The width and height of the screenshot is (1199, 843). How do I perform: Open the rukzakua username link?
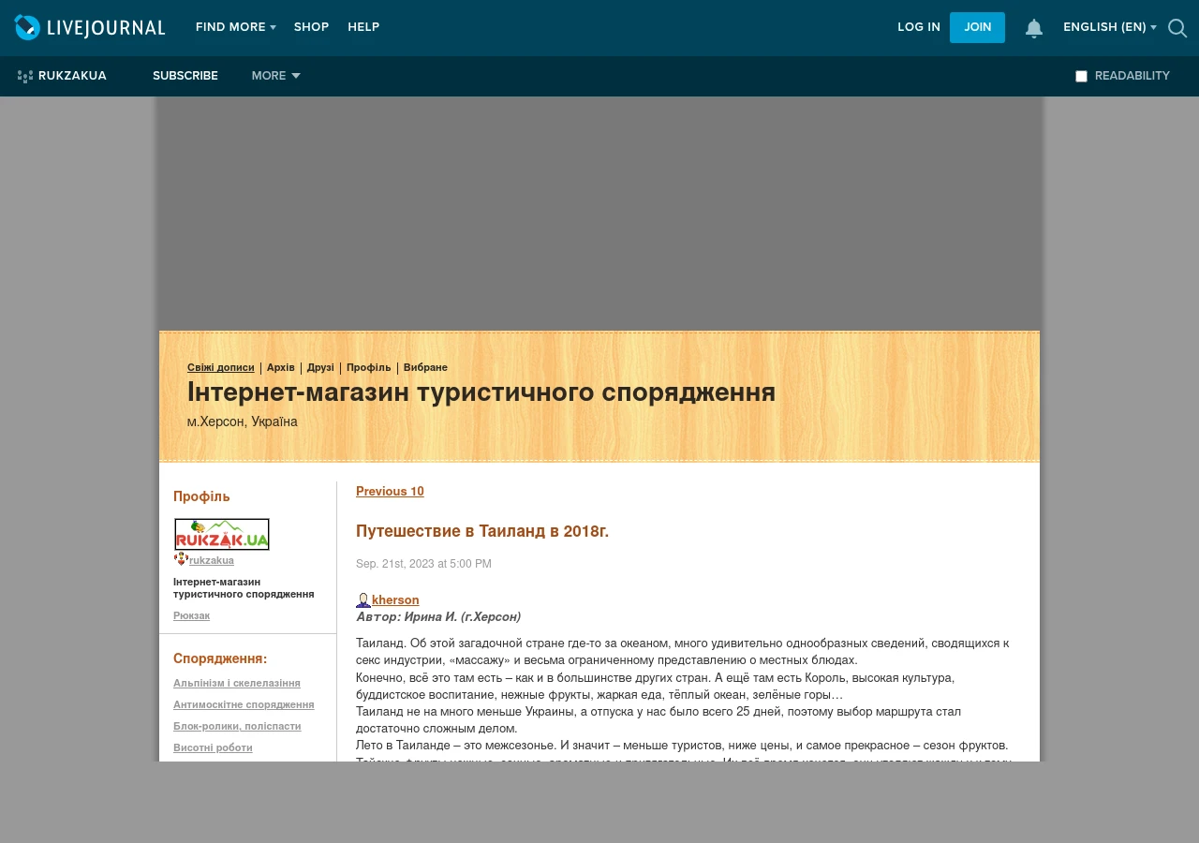(212, 560)
